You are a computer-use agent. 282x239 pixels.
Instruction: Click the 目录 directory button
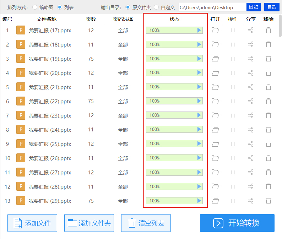click(272, 7)
